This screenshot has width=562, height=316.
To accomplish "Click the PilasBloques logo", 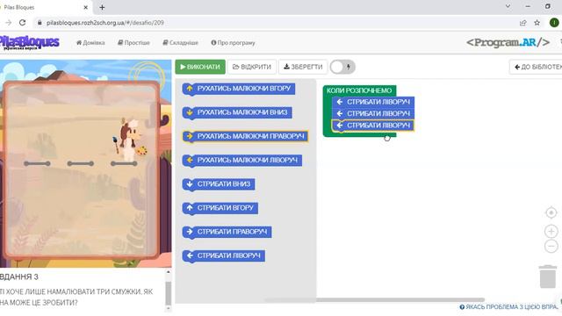I will [29, 42].
